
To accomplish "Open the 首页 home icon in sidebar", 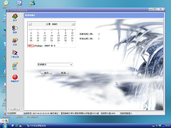I will [15, 18].
